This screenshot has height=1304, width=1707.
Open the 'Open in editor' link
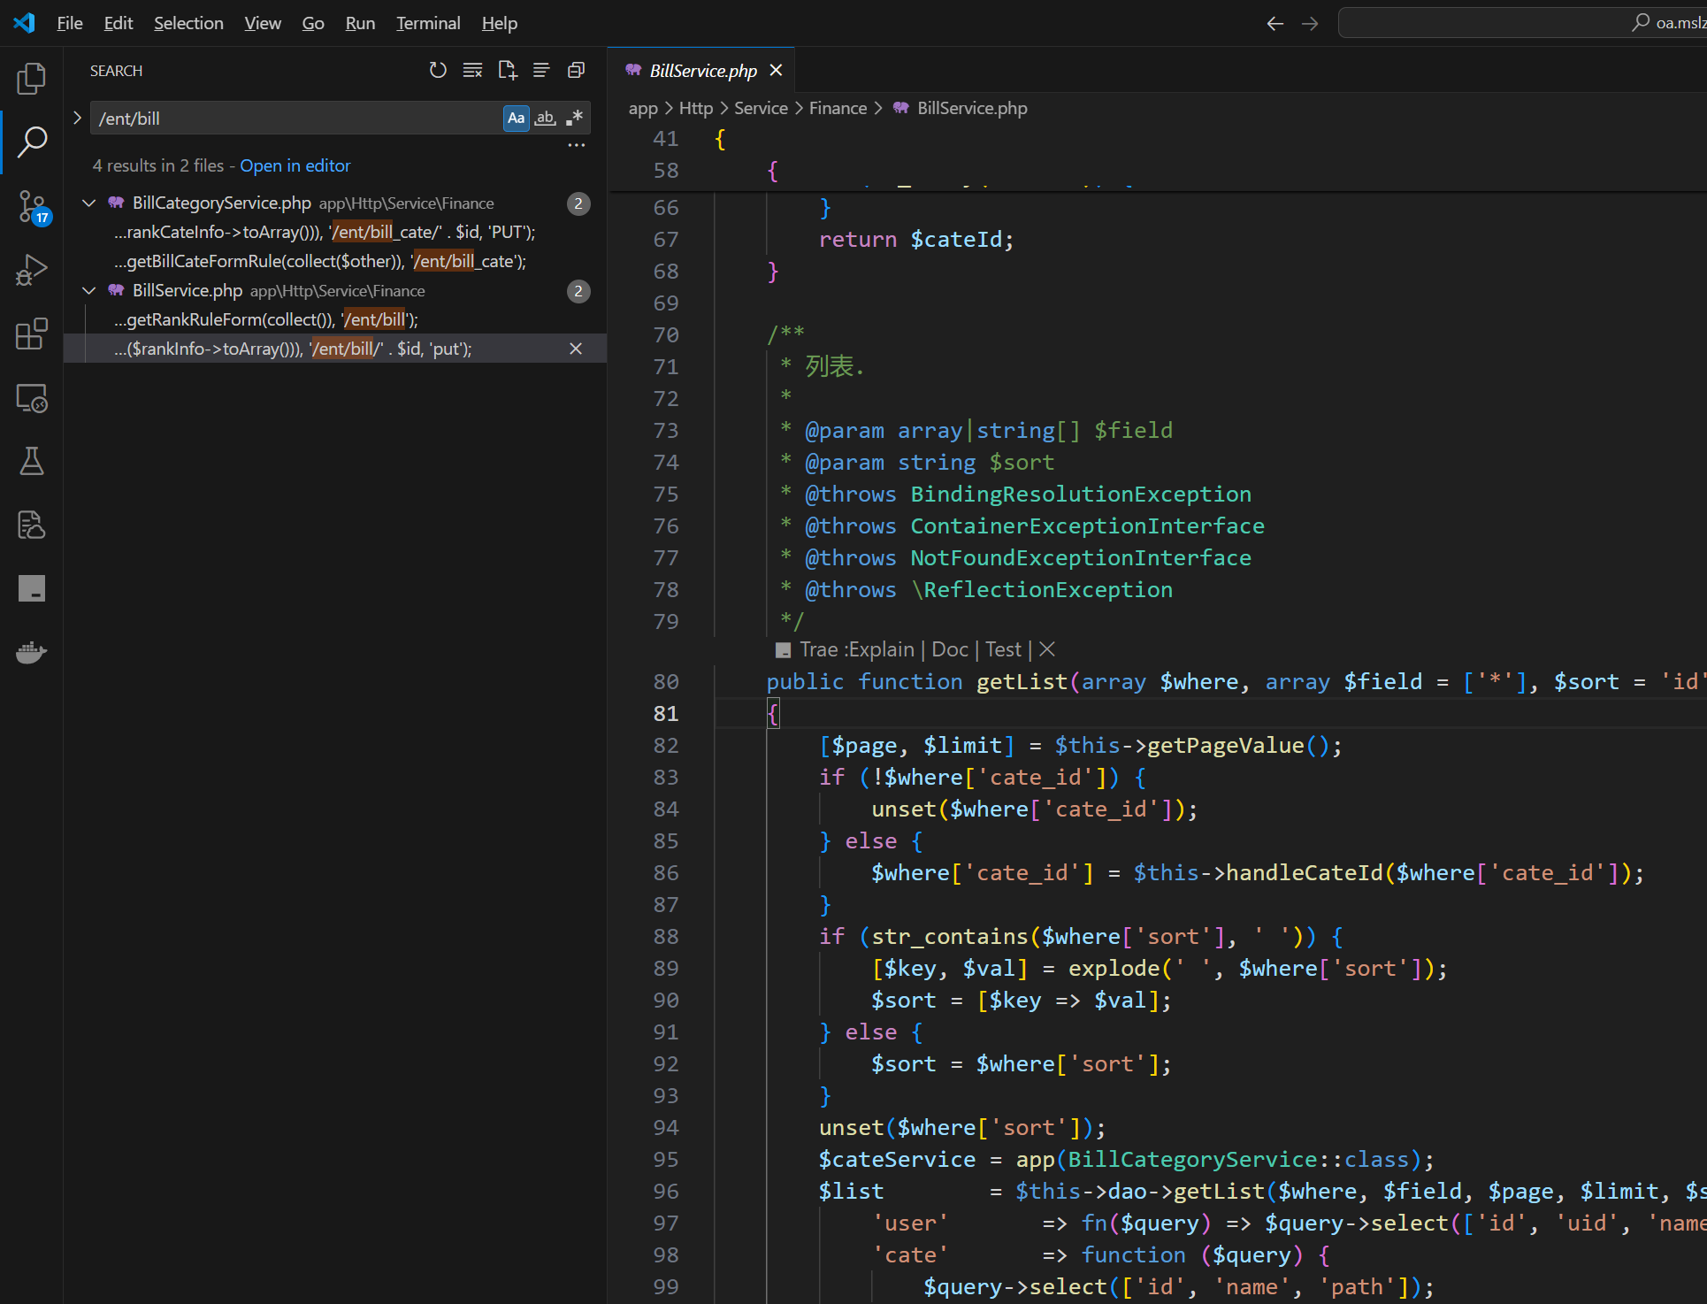[x=295, y=165]
